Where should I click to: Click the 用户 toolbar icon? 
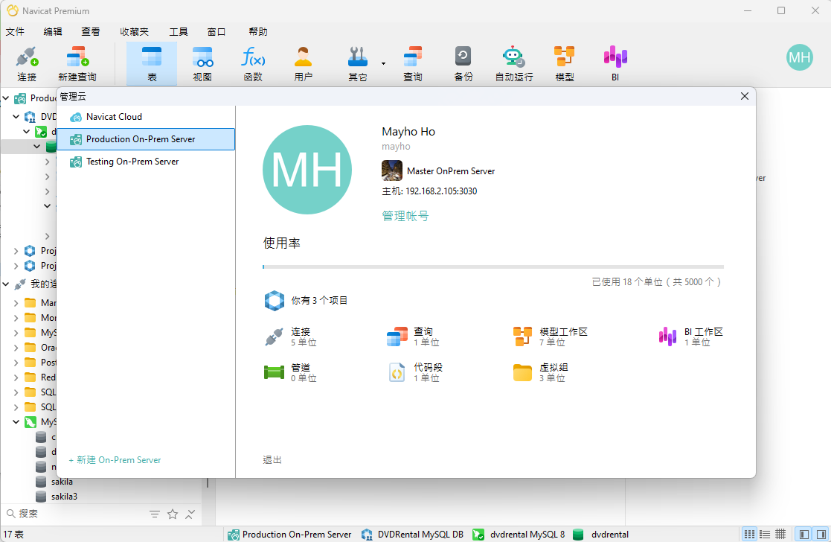(303, 63)
